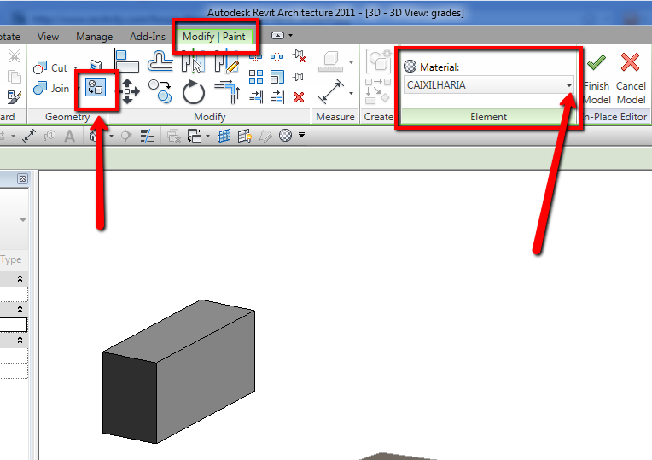Click Finish Model

pyautogui.click(x=597, y=79)
